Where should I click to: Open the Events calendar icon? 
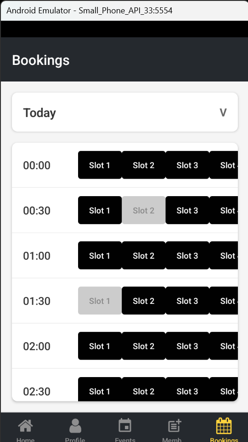point(125,425)
